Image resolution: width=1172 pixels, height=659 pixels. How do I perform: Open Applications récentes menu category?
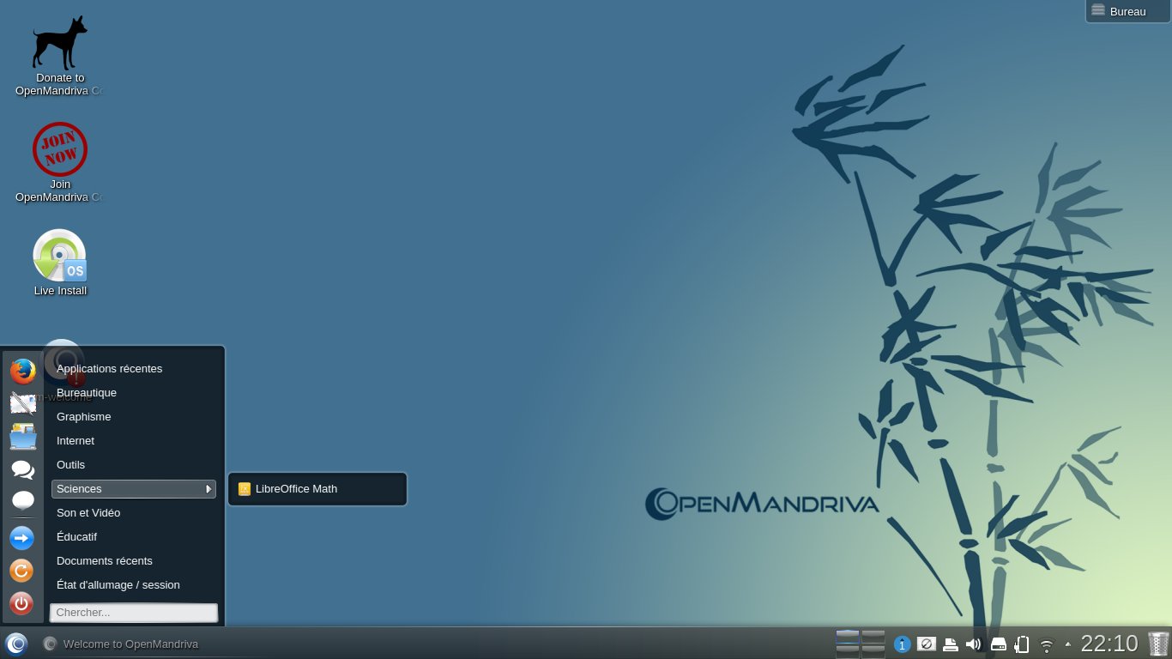point(133,368)
